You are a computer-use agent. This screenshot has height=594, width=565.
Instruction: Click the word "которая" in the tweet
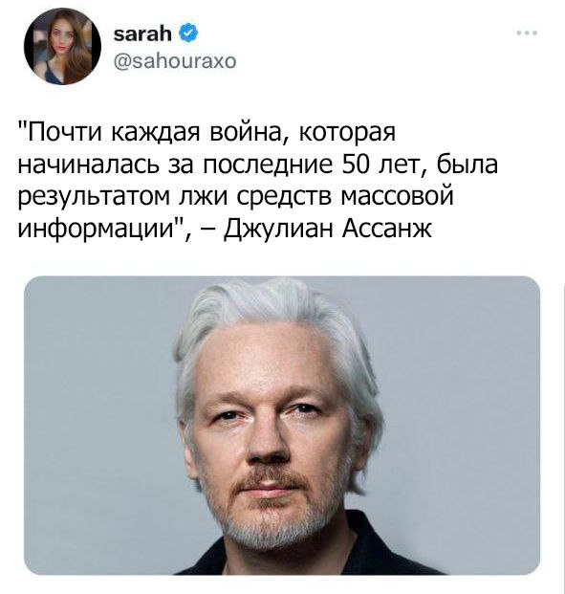[348, 133]
